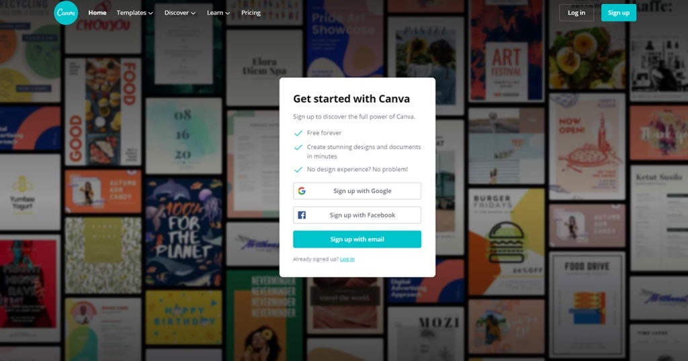The image size is (688, 361).
Task: Expand the Discover dropdown menu
Action: coord(180,13)
